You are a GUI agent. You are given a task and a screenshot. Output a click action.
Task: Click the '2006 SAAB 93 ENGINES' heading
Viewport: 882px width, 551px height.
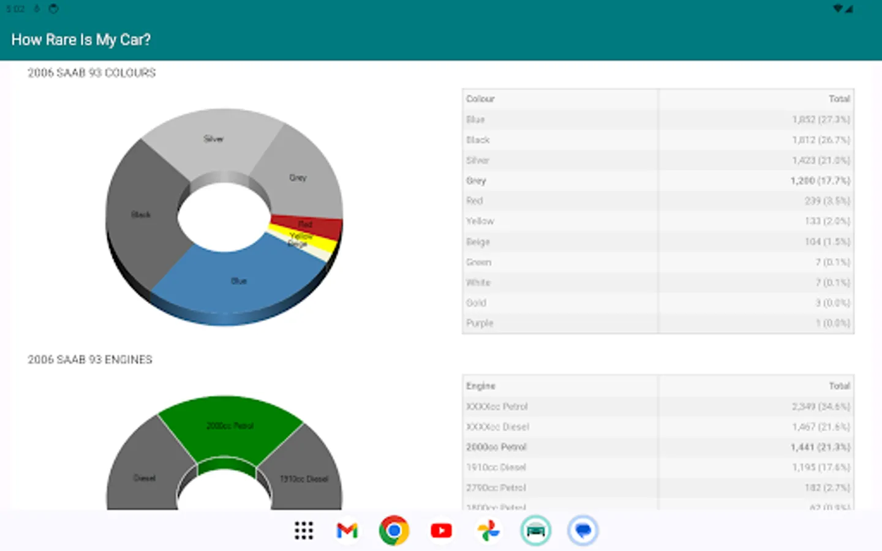click(x=90, y=359)
